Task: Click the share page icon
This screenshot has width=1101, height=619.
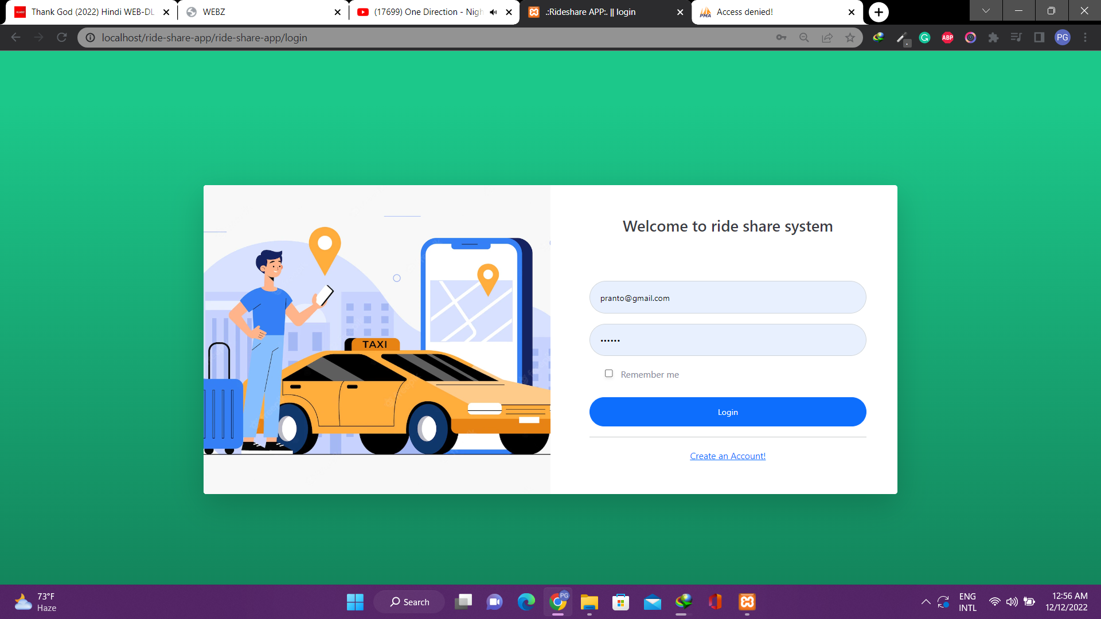Action: (x=827, y=37)
